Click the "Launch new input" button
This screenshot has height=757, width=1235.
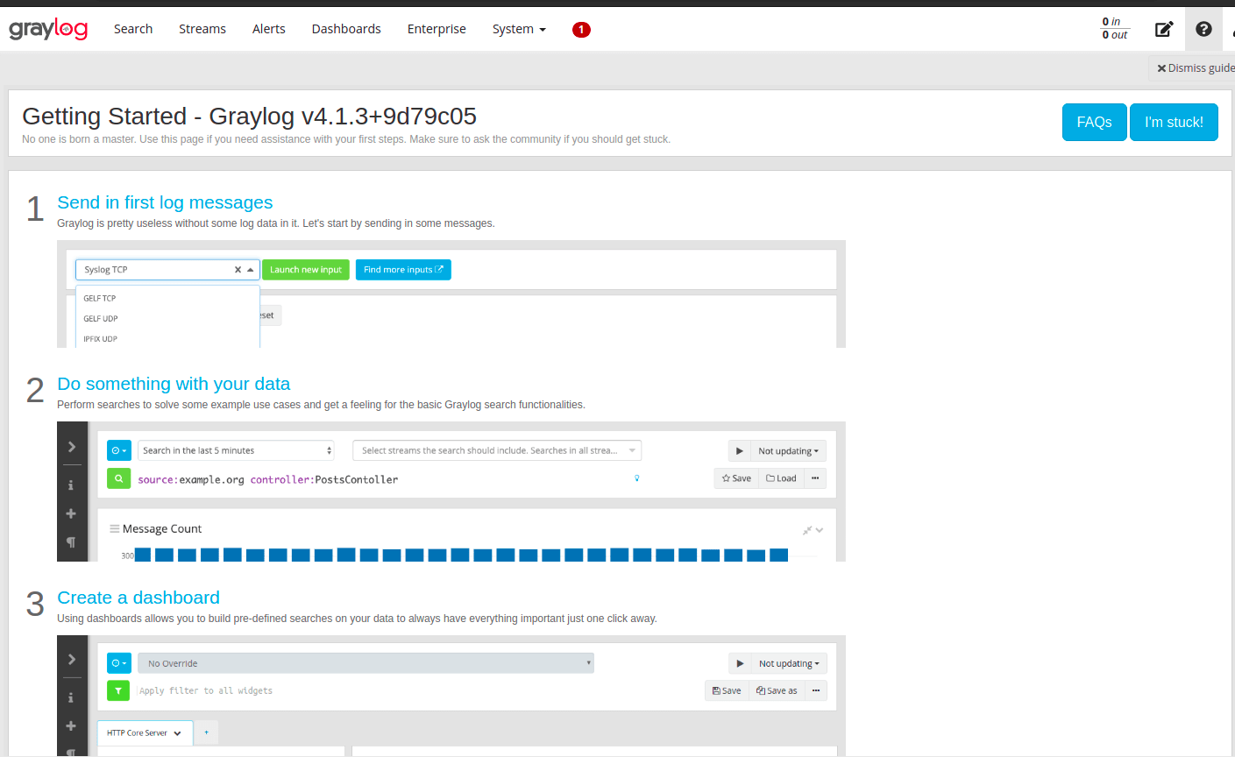pyautogui.click(x=305, y=269)
